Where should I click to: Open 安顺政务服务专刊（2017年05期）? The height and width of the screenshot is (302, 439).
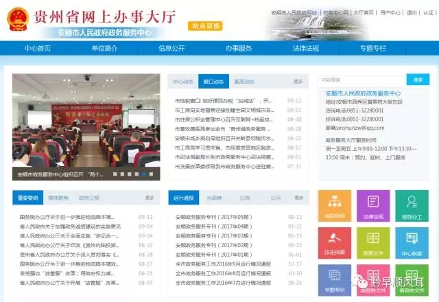(214, 217)
